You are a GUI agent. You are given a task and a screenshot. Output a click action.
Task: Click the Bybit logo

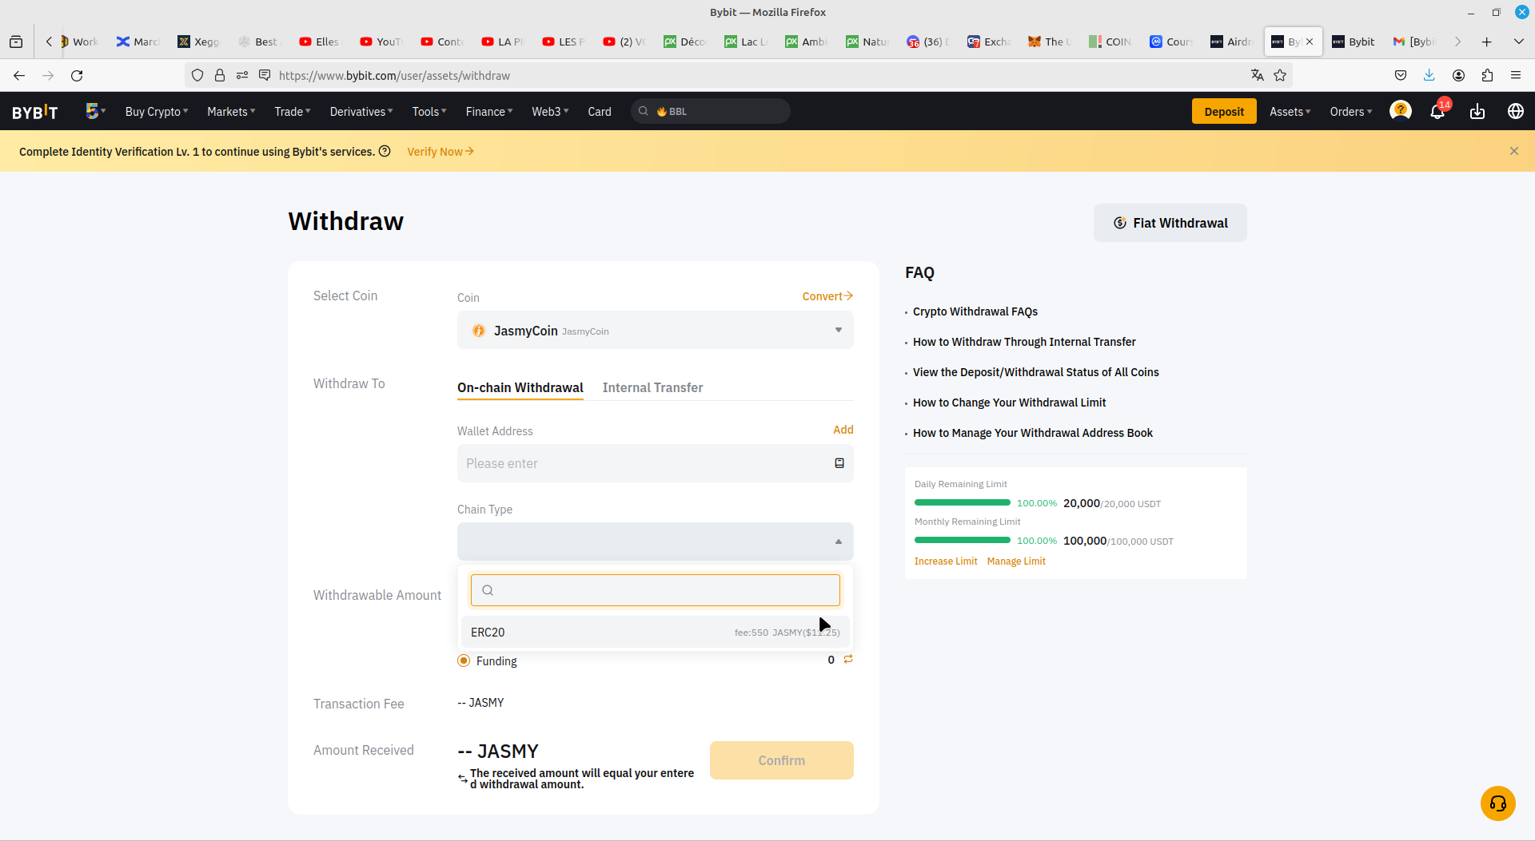pos(35,112)
